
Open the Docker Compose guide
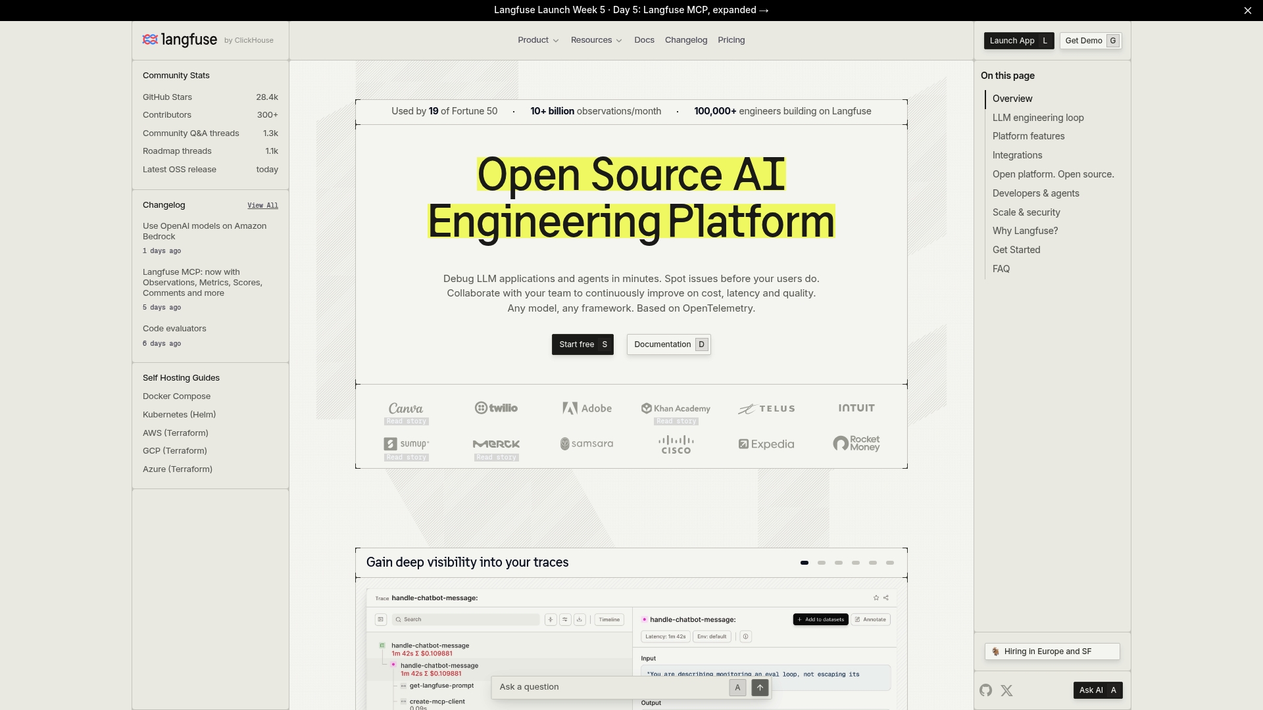coord(176,396)
